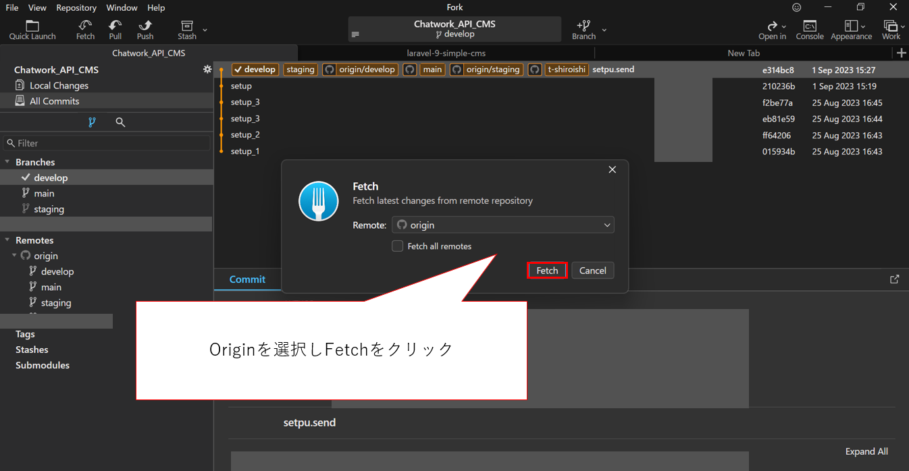Select commit with hash 210236b

[x=561, y=86]
